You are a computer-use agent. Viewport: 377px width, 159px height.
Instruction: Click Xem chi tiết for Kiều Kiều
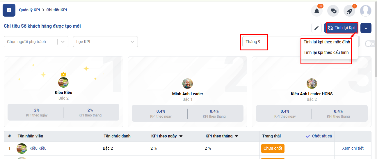point(353,148)
